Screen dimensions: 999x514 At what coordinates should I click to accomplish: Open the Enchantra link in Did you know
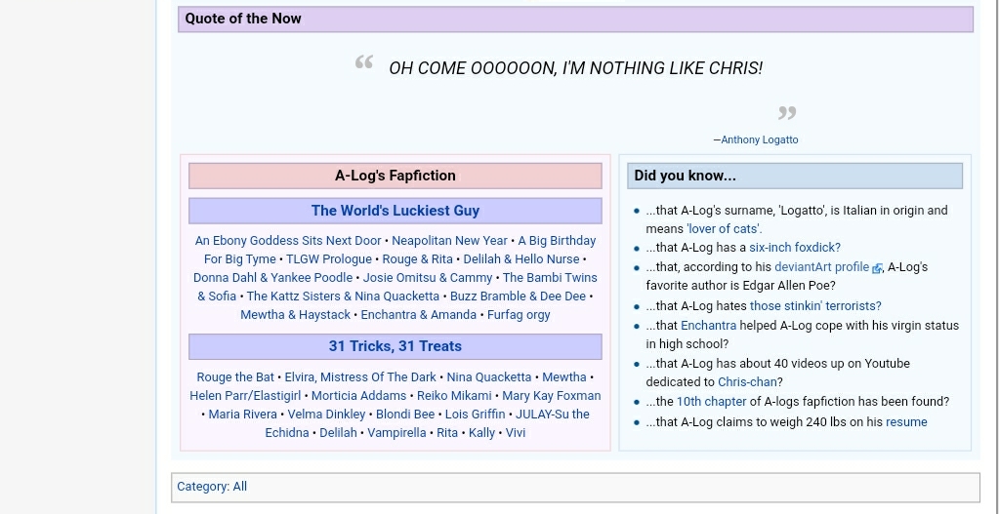pos(708,326)
